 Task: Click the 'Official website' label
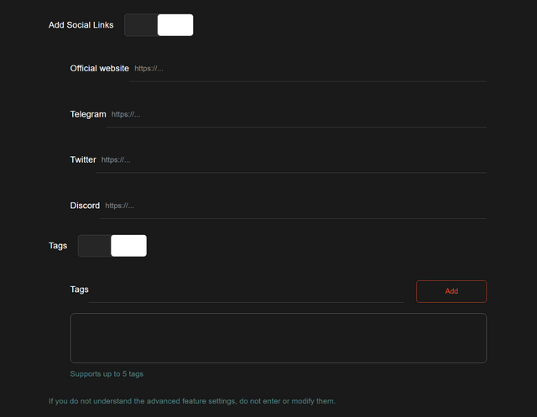click(99, 69)
